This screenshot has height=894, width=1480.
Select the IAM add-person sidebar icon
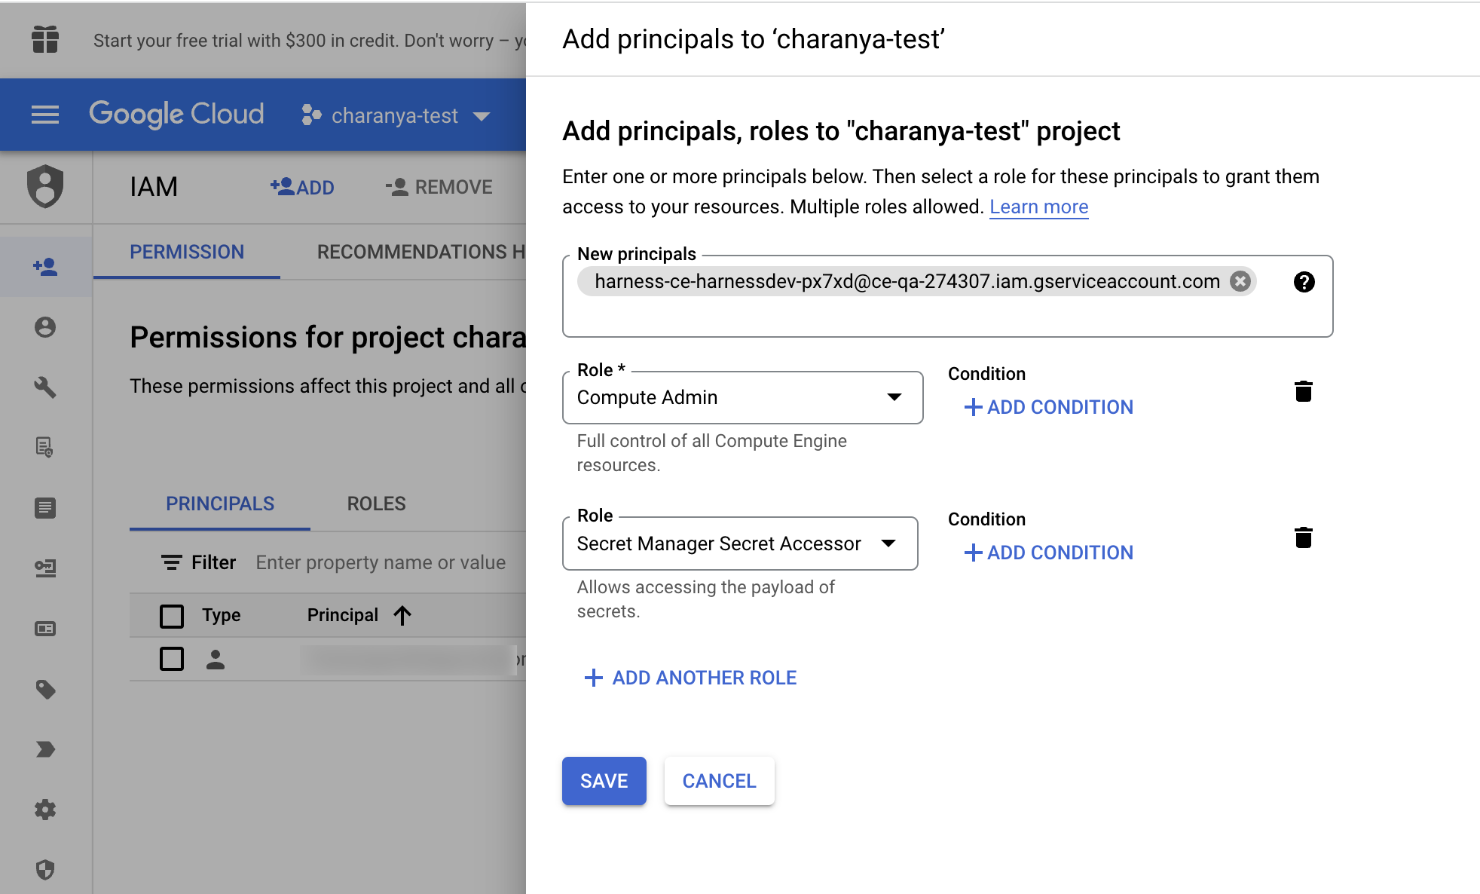(45, 267)
